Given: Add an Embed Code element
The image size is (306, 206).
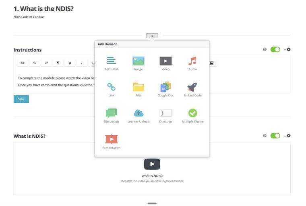Looking at the screenshot, I should 192,90.
